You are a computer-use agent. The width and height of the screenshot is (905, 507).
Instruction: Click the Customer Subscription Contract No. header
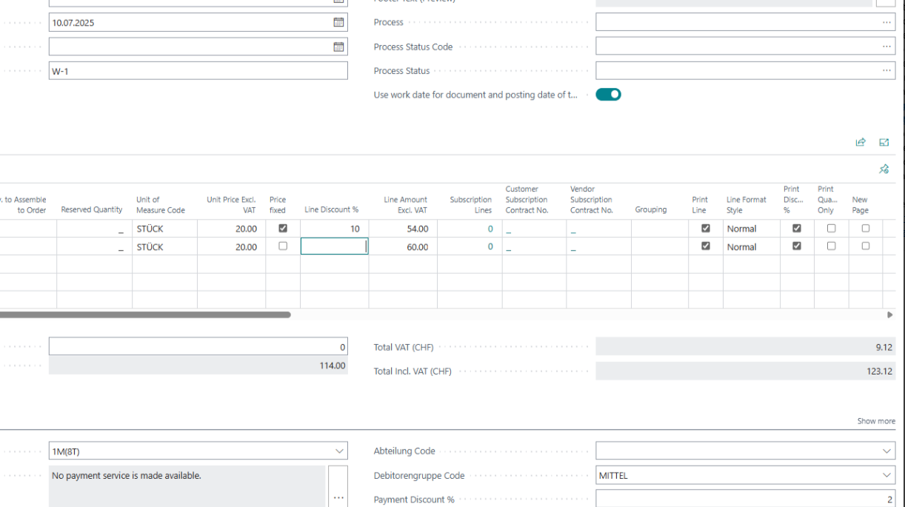tap(527, 200)
